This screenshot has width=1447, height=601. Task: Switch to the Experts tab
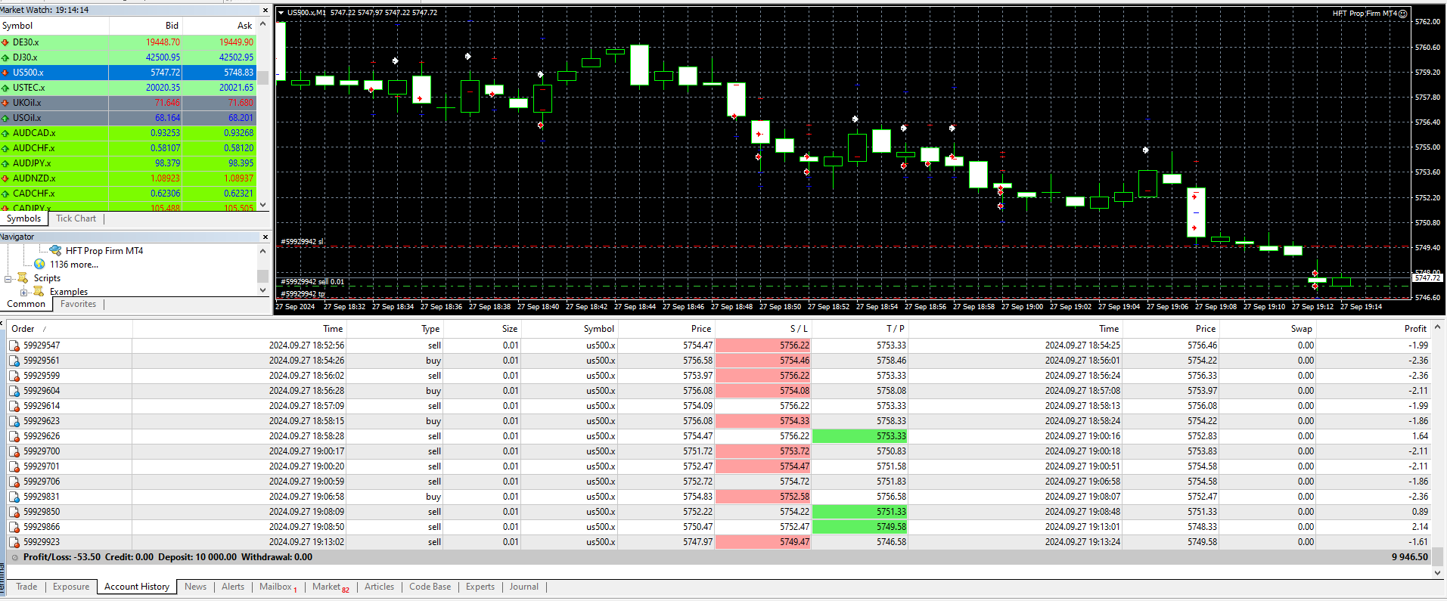(480, 587)
